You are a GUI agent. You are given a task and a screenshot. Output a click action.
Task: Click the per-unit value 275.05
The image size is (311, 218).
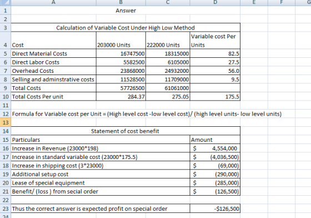click(x=168, y=97)
